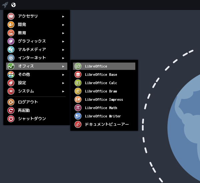Click the システム category icon
The image size is (200, 183).
coord(11,91)
